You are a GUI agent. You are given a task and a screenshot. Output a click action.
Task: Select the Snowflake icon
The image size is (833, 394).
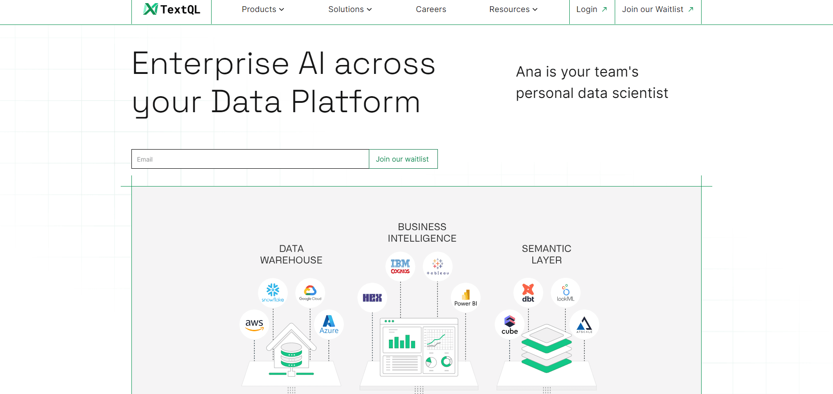point(273,293)
